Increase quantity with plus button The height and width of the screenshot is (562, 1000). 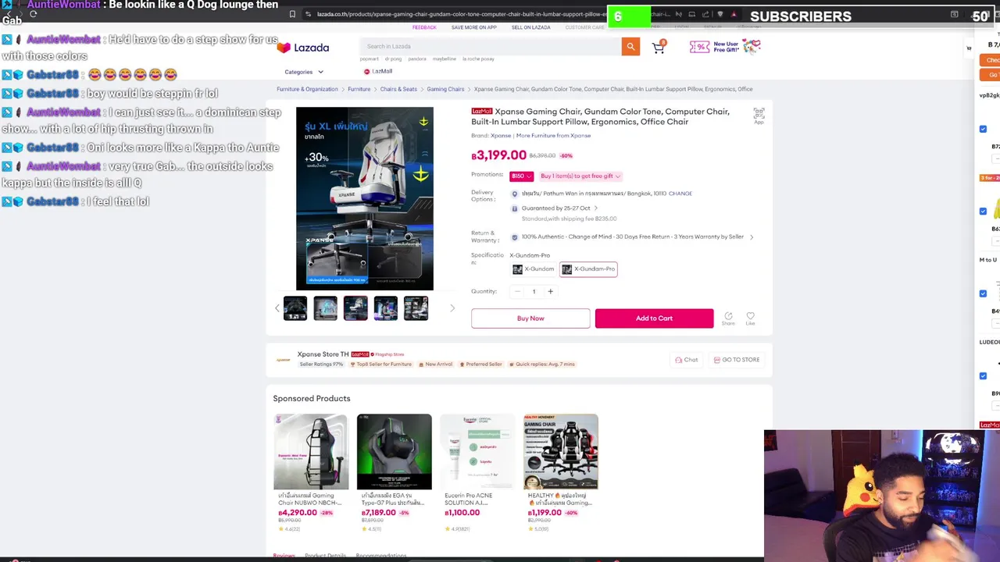(x=550, y=292)
